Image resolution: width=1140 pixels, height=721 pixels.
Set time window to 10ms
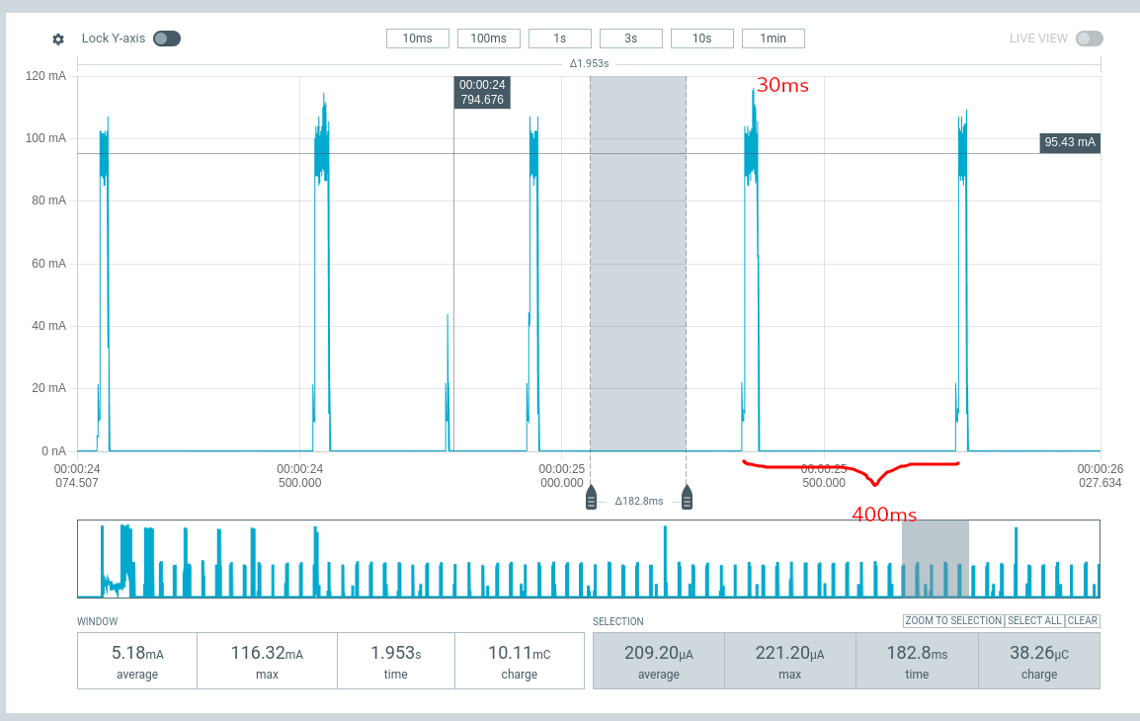click(x=417, y=39)
